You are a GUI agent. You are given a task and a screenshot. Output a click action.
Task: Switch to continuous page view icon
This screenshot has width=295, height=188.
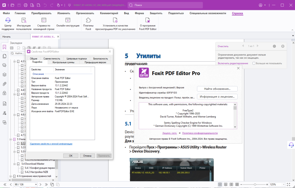226,185
